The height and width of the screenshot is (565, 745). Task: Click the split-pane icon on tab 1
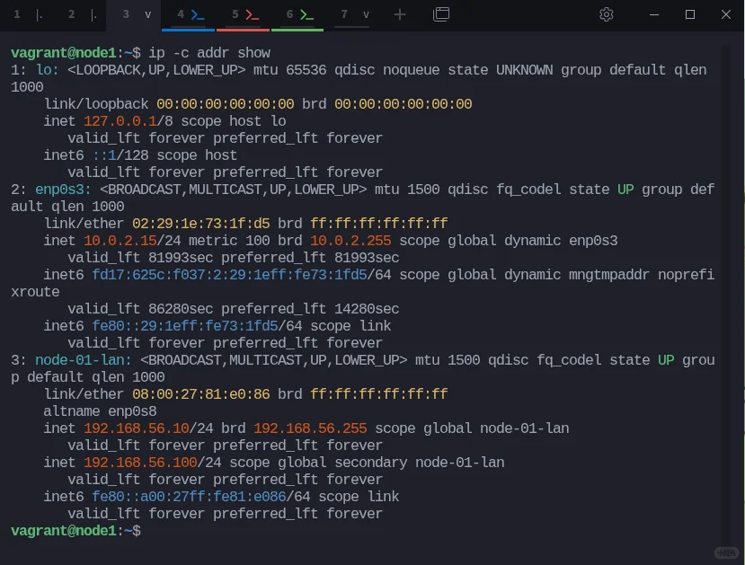(37, 14)
